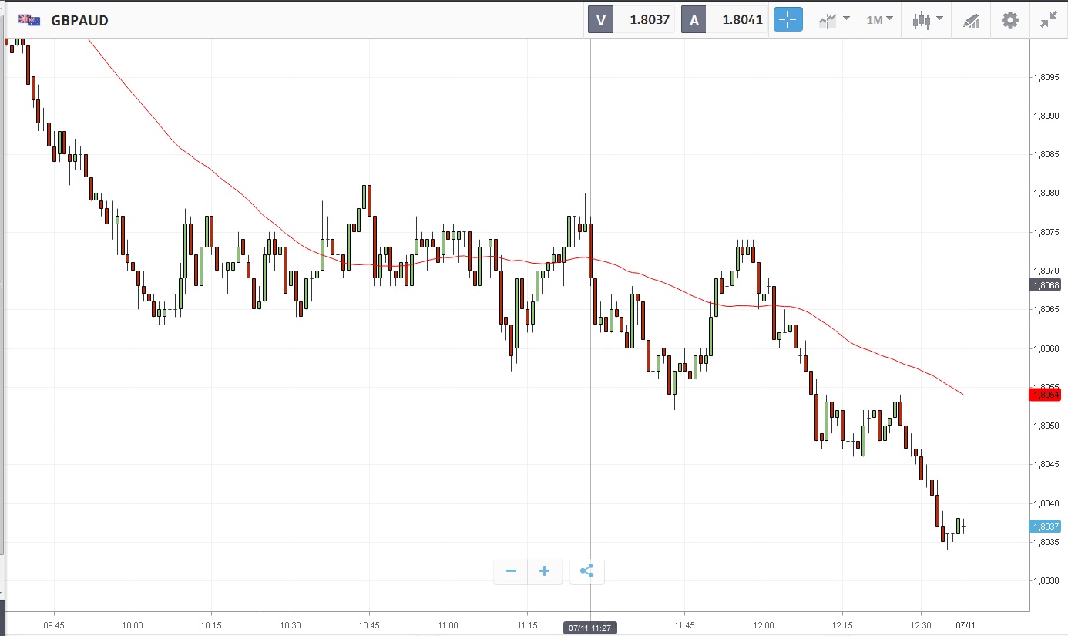Screen dimensions: 1068x636
Task: Click the crosshair price label 1.8068
Action: (x=1044, y=284)
